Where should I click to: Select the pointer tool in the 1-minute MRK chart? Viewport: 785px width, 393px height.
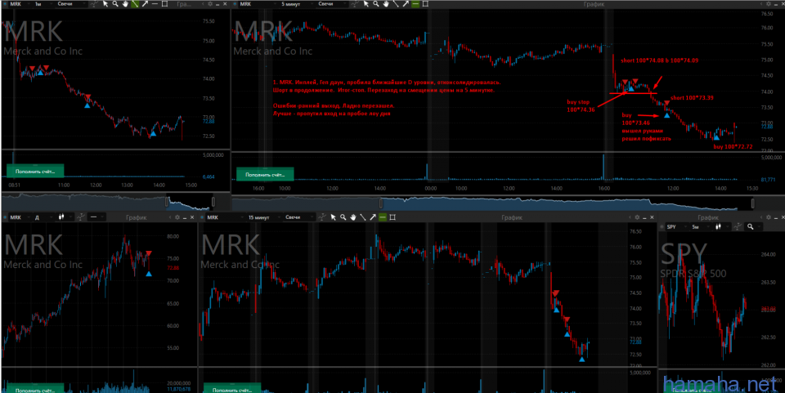click(x=105, y=4)
